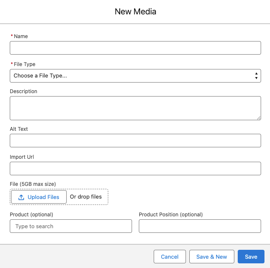Click the Product search field
270x268 pixels.
pyautogui.click(x=71, y=226)
